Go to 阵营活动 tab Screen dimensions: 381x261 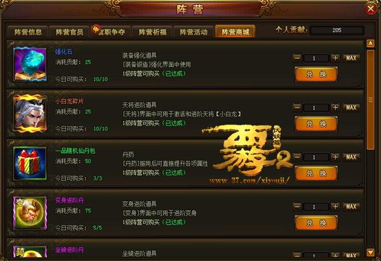(x=194, y=32)
